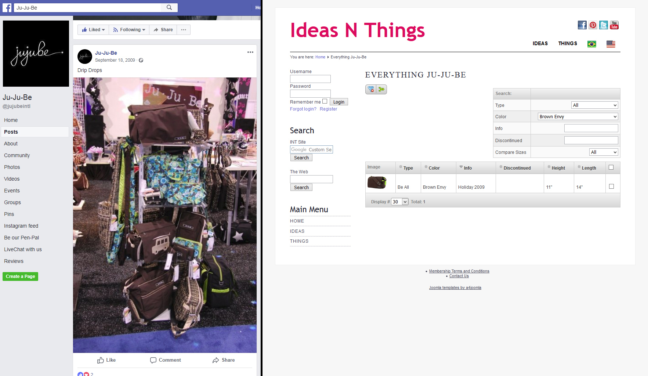Click the filter toggle icon above table
The height and width of the screenshot is (376, 648).
click(x=371, y=89)
